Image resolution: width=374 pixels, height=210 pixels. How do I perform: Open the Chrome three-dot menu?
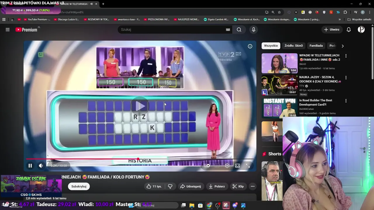tap(369, 12)
